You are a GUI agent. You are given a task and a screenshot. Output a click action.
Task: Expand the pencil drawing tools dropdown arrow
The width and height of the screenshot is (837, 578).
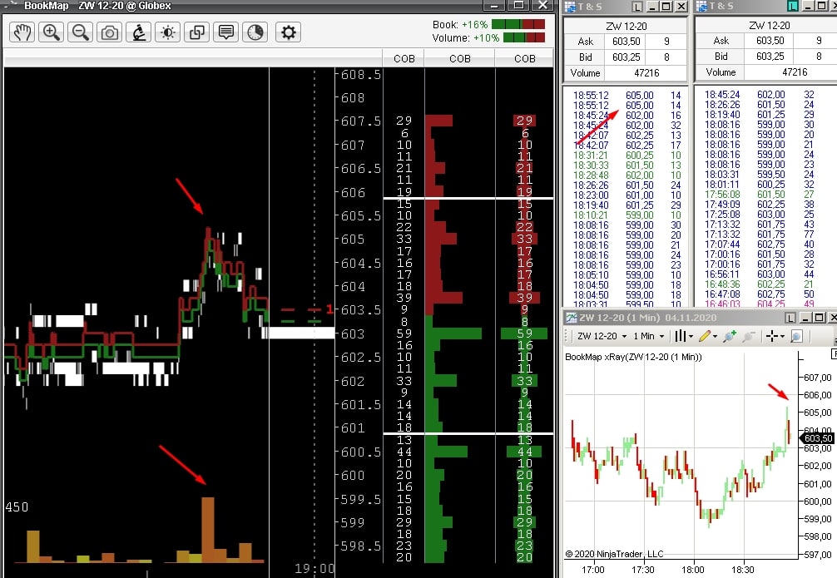coord(716,337)
